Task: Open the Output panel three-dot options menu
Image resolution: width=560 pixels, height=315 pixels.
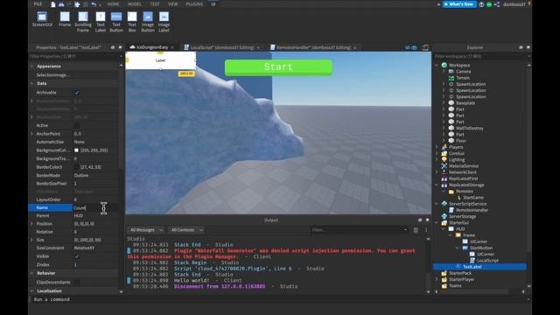Action: pos(426,230)
